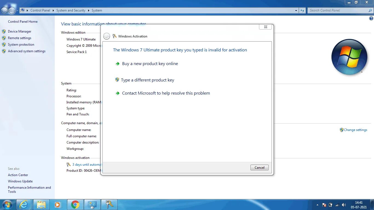The height and width of the screenshot is (210, 374).
Task: Close the Windows Activation dialog with X
Action: (x=266, y=27)
